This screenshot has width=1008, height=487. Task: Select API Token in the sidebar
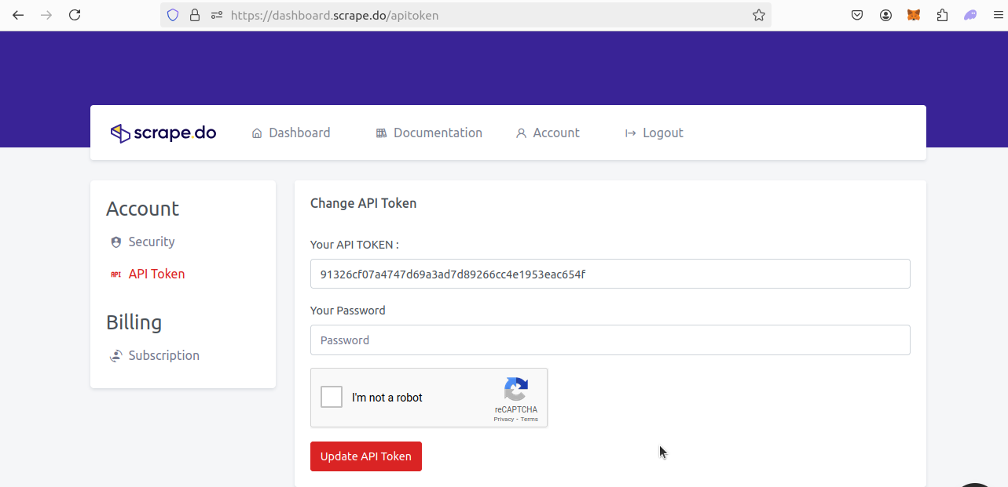point(156,274)
